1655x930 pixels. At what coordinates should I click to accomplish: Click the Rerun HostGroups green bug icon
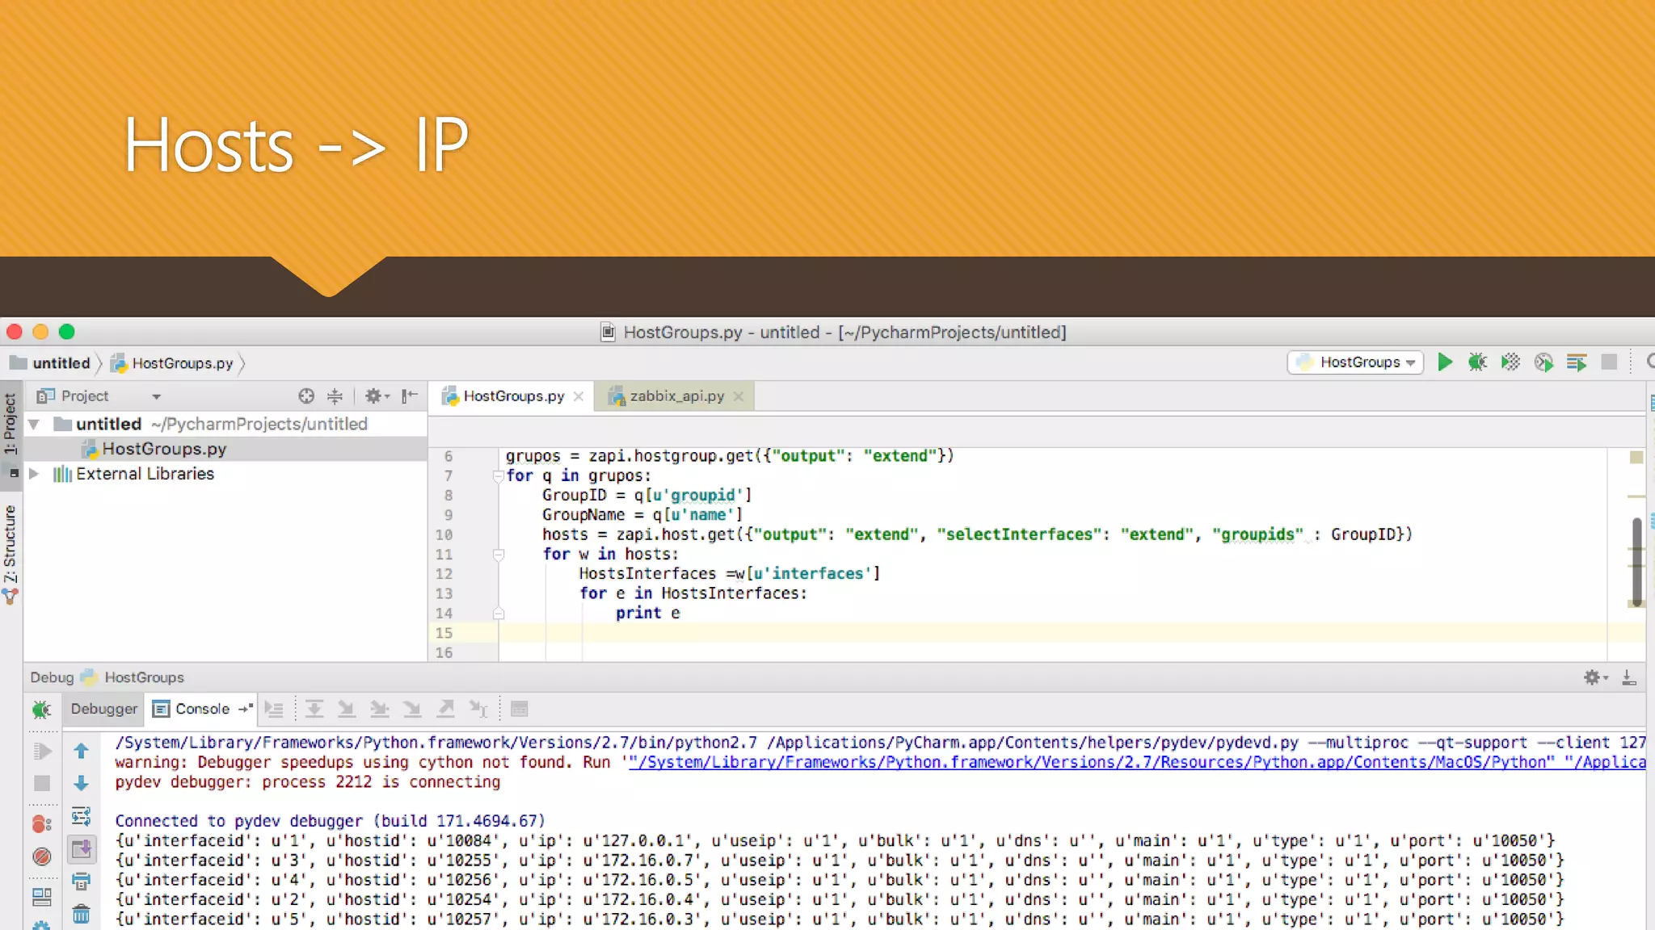tap(42, 710)
